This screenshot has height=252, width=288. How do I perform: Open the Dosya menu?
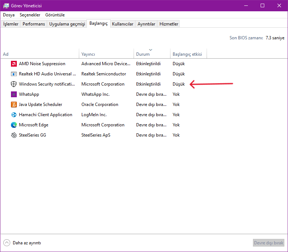point(9,15)
